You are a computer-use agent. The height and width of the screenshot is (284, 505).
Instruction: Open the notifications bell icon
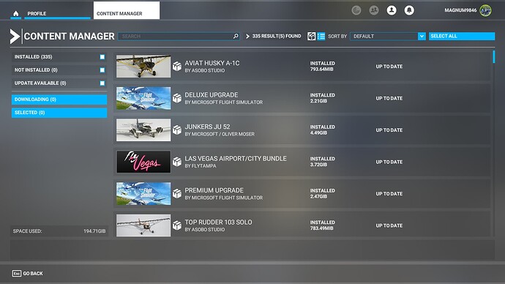pos(409,10)
